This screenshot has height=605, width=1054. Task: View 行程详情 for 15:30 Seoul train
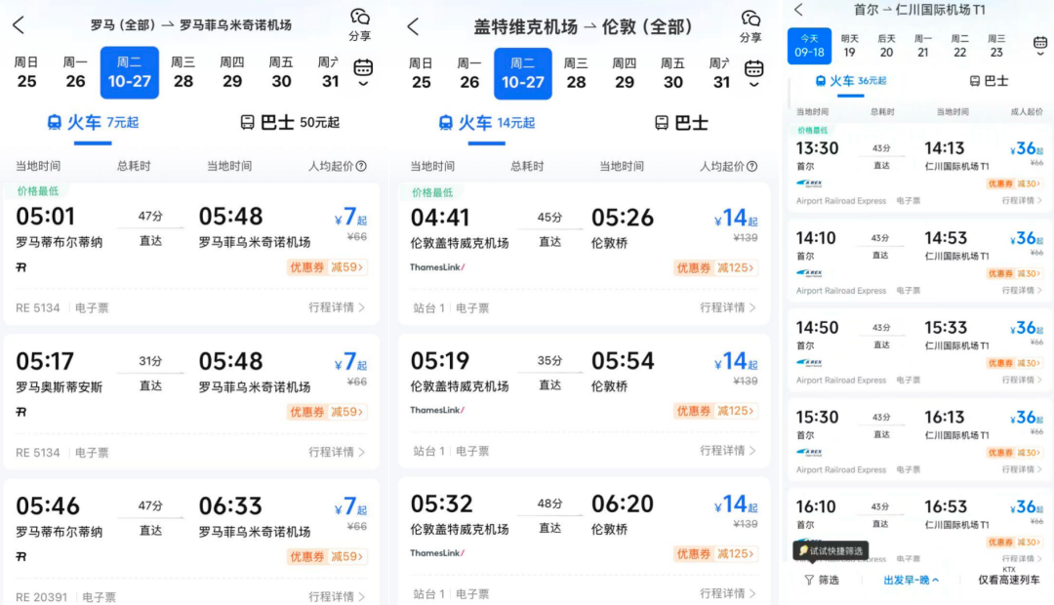pos(1022,469)
